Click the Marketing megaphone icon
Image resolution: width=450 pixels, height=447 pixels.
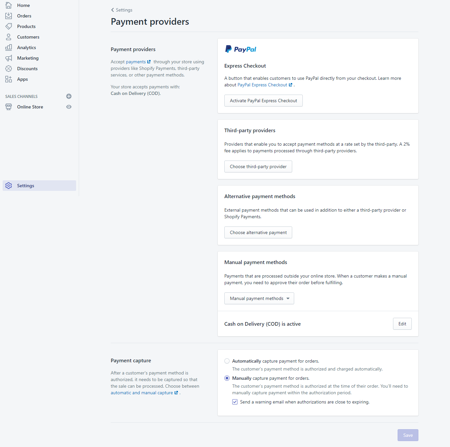tap(9, 58)
